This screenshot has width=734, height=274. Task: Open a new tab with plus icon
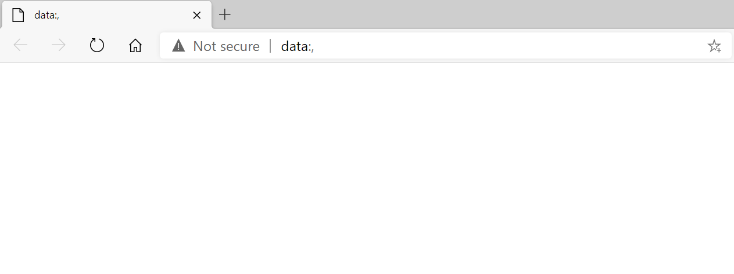point(225,14)
